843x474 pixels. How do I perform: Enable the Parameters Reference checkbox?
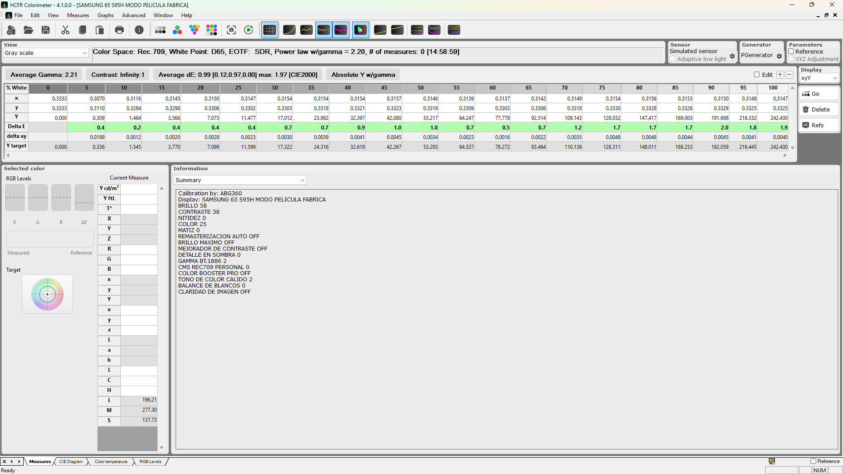tap(791, 51)
